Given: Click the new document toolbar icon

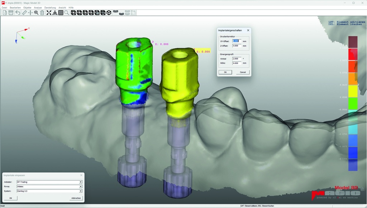Looking at the screenshot, I should point(5,13).
